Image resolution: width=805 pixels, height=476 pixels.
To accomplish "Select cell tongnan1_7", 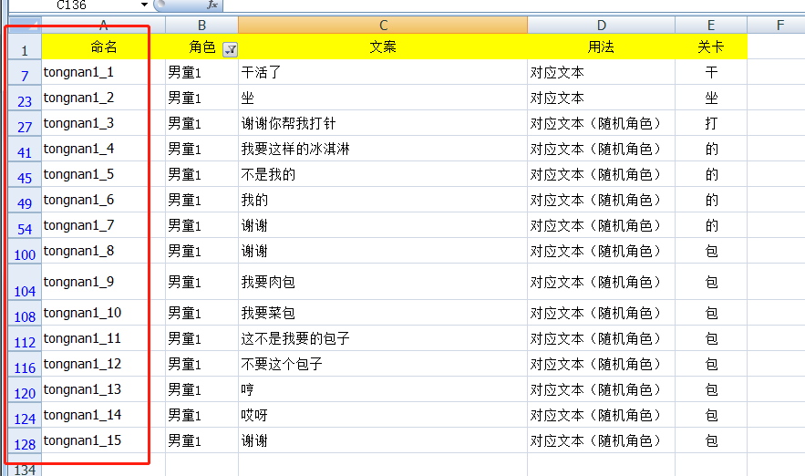I will (103, 225).
